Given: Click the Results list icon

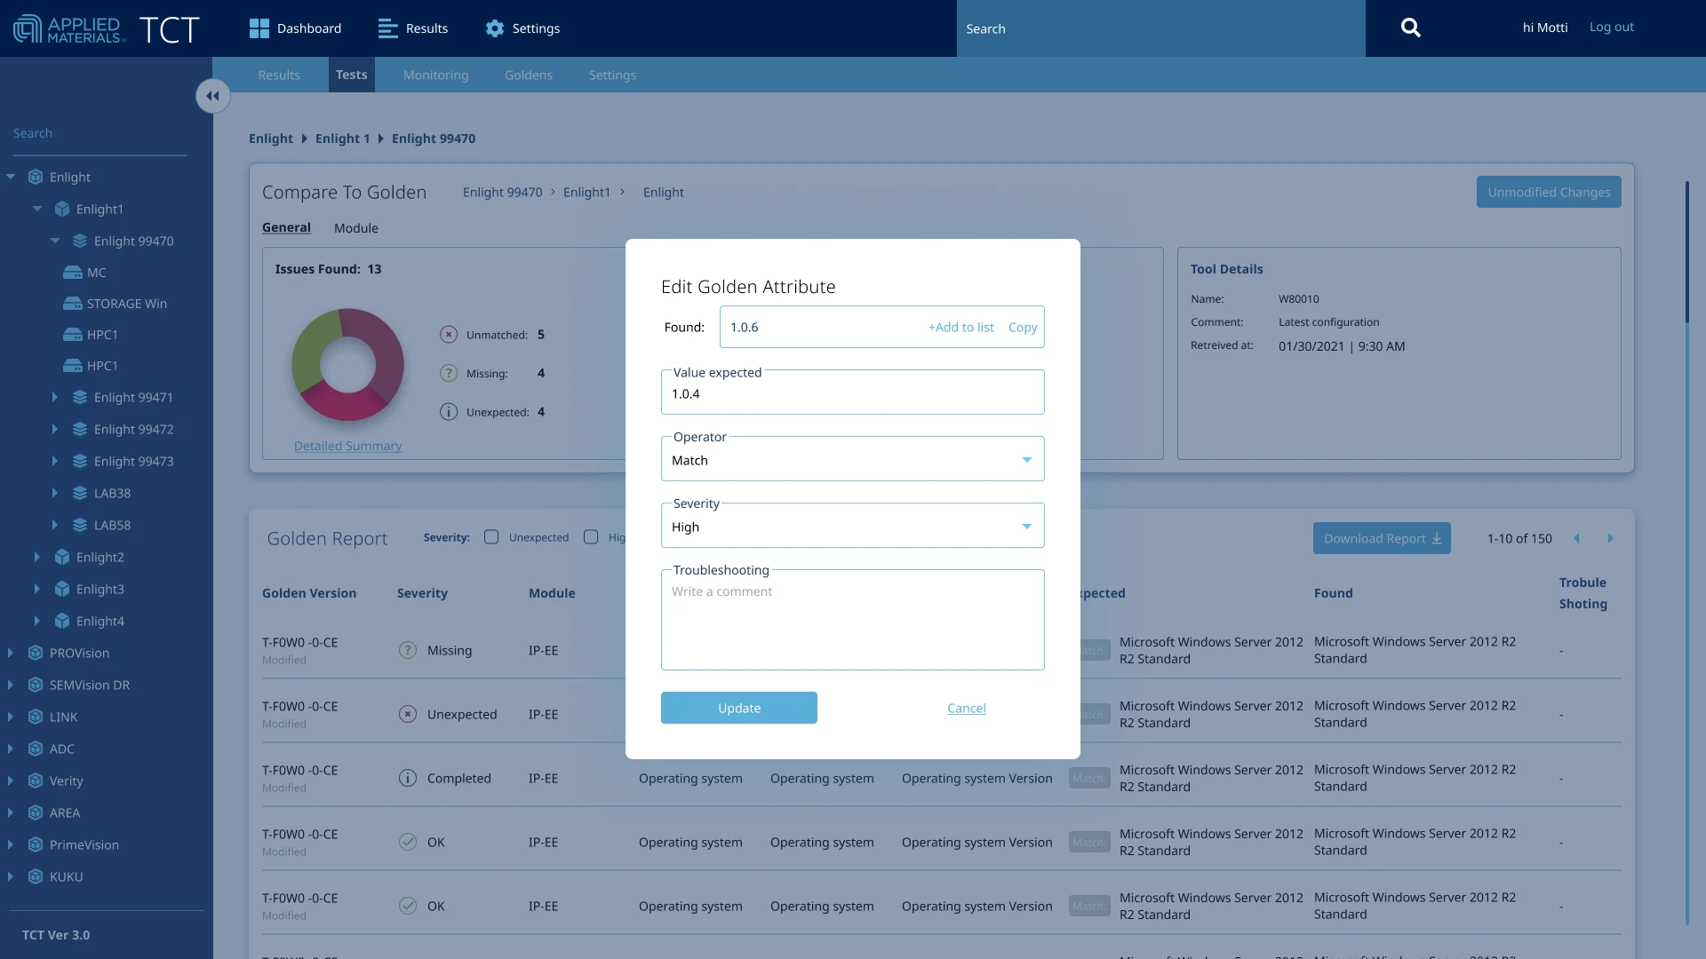Looking at the screenshot, I should pos(387,28).
